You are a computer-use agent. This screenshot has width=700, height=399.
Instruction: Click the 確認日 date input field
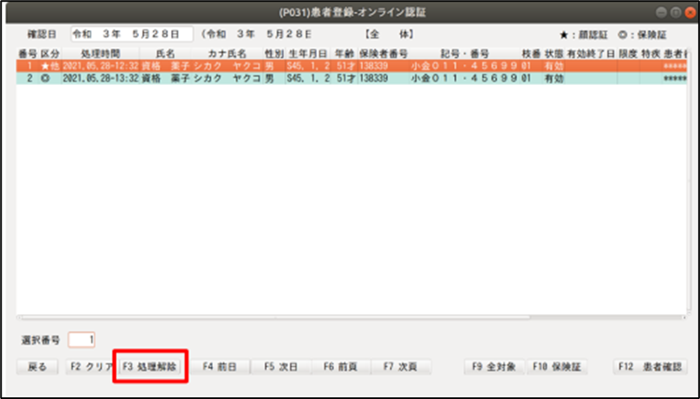(131, 35)
